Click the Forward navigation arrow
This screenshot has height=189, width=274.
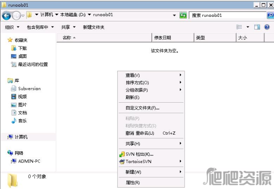pos(16,16)
